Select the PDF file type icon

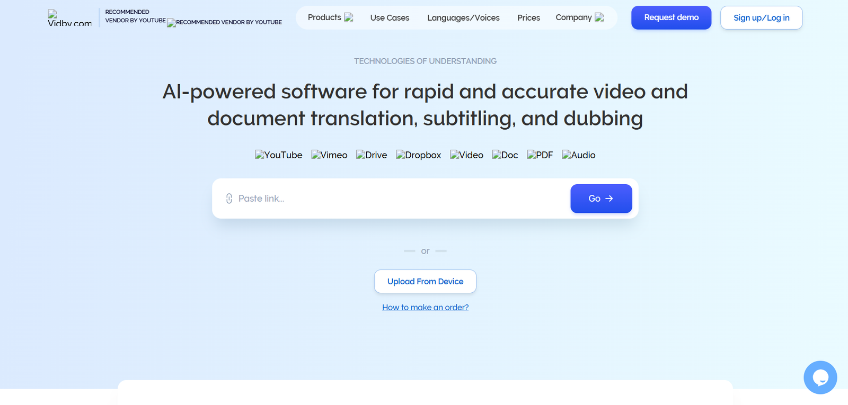coord(540,155)
